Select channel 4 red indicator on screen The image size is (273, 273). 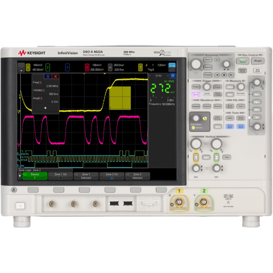coord(87,67)
